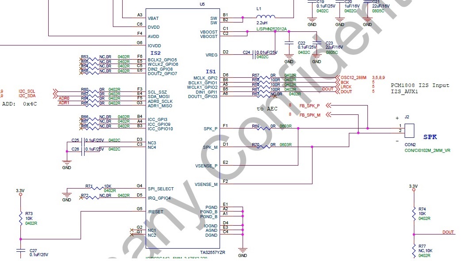Select the I2S_AUX1 note text
The width and height of the screenshot is (471, 261).
404,91
